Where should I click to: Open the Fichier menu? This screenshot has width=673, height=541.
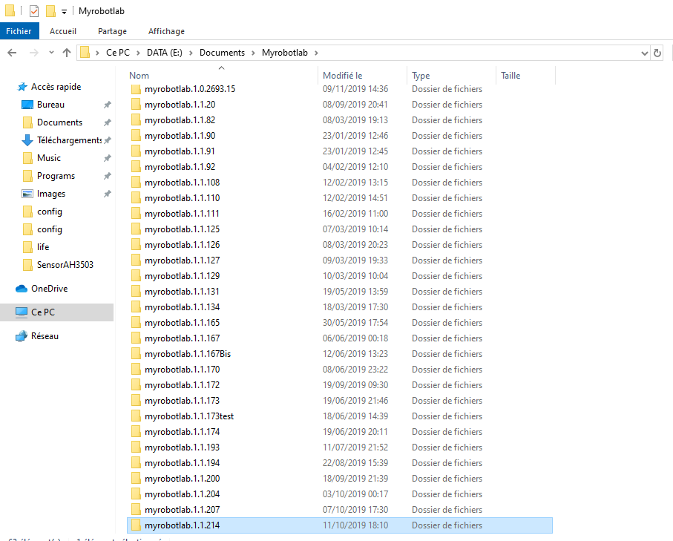click(19, 31)
